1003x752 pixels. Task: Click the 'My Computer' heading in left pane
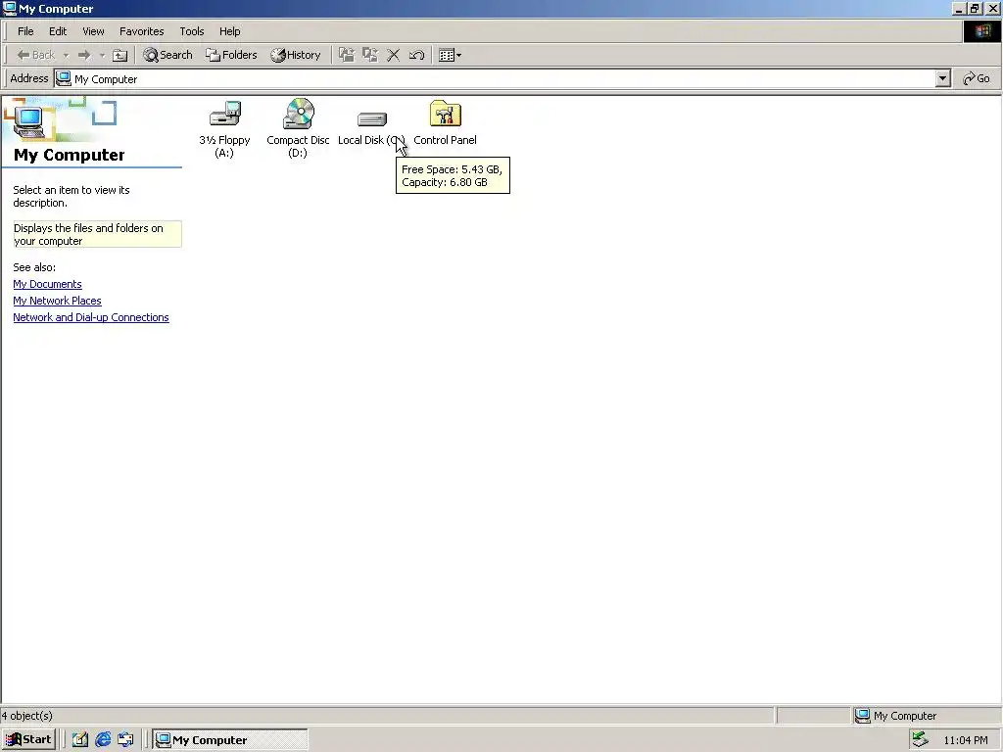(x=70, y=155)
